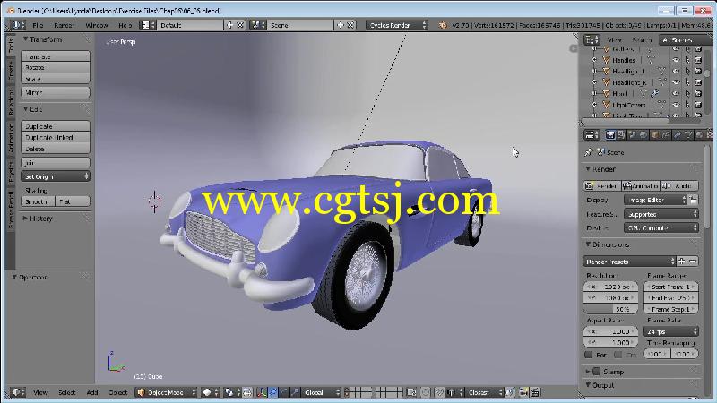
Task: Open the Render Presets dropdown
Action: tap(629, 262)
